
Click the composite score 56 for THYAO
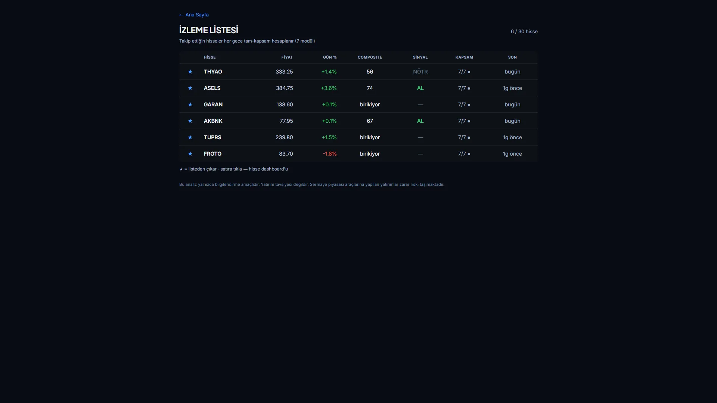370,72
